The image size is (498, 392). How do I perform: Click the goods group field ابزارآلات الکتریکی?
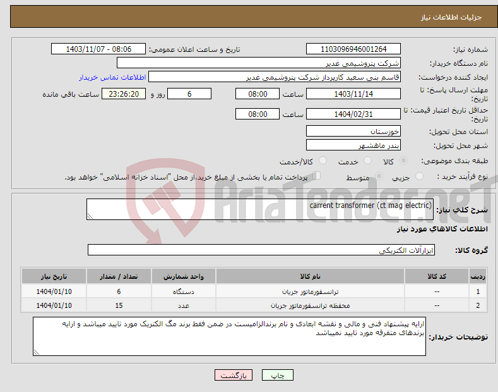pyautogui.click(x=261, y=250)
